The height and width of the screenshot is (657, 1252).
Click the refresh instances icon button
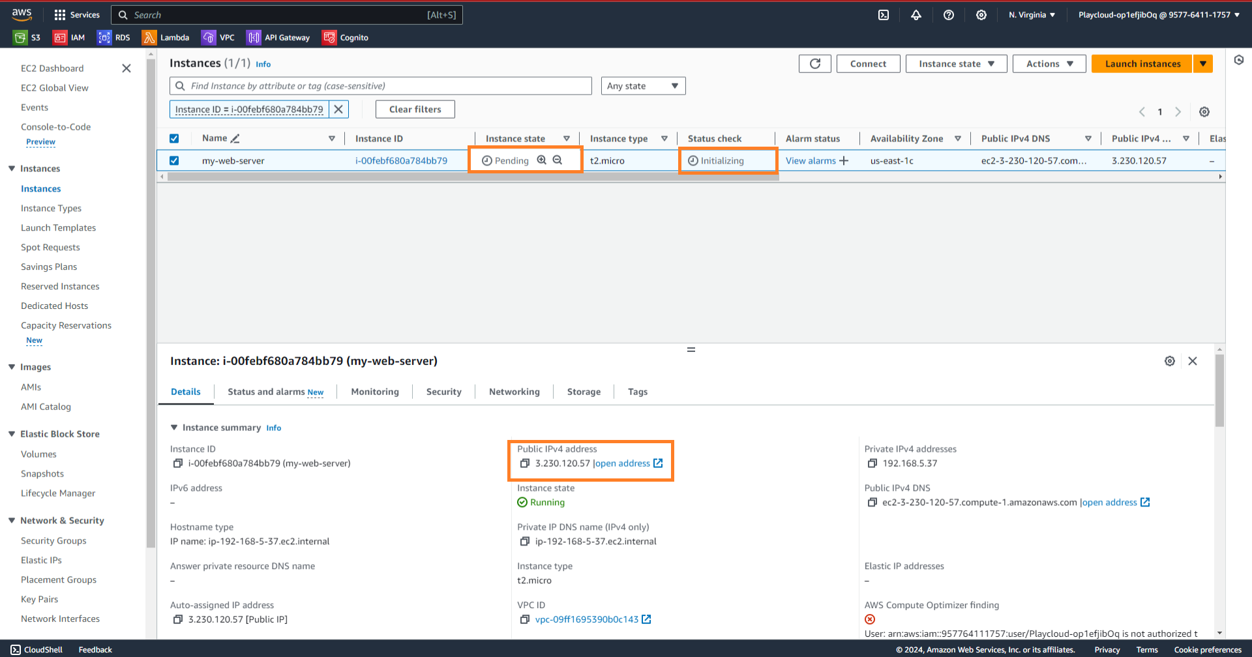point(814,64)
